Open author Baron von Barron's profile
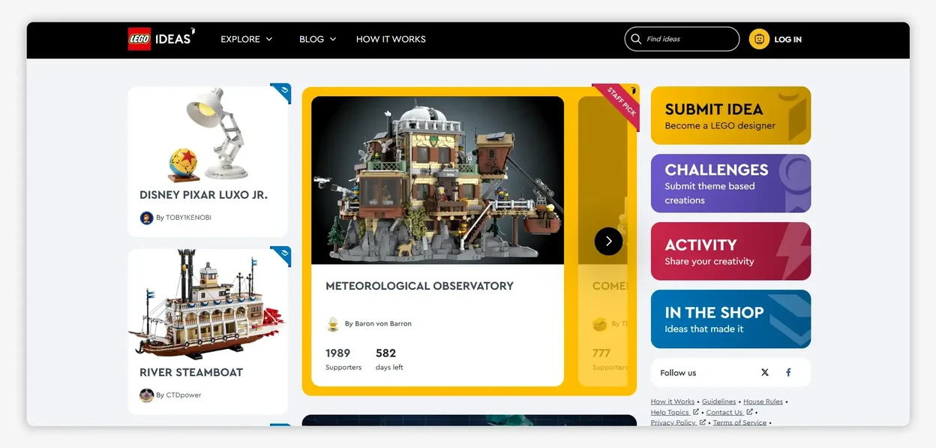The image size is (936, 448). 378,323
